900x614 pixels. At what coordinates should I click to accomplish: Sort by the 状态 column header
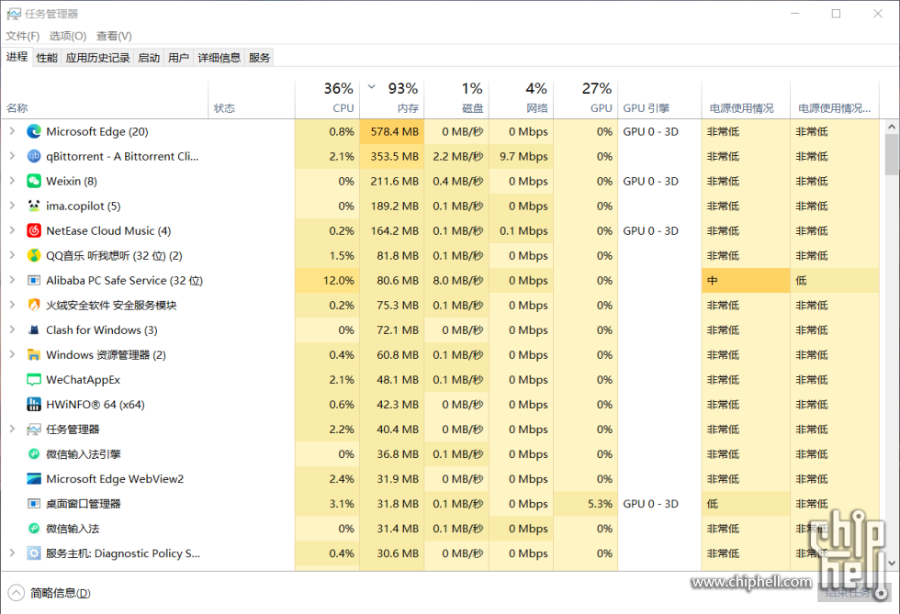252,100
